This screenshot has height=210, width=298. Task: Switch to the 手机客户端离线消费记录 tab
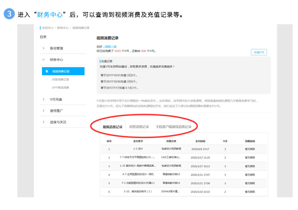(x=173, y=127)
